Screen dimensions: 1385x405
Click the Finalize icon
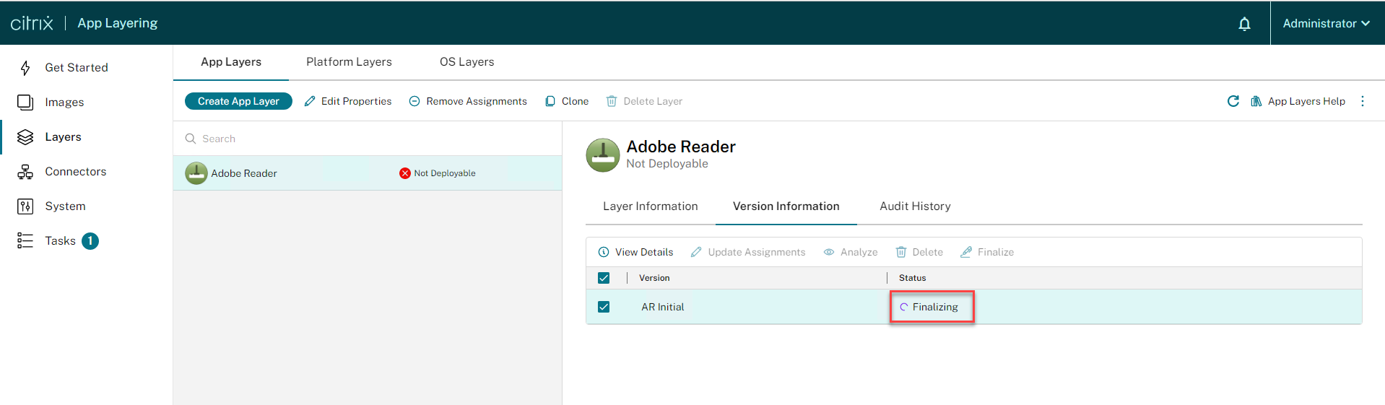click(x=966, y=252)
